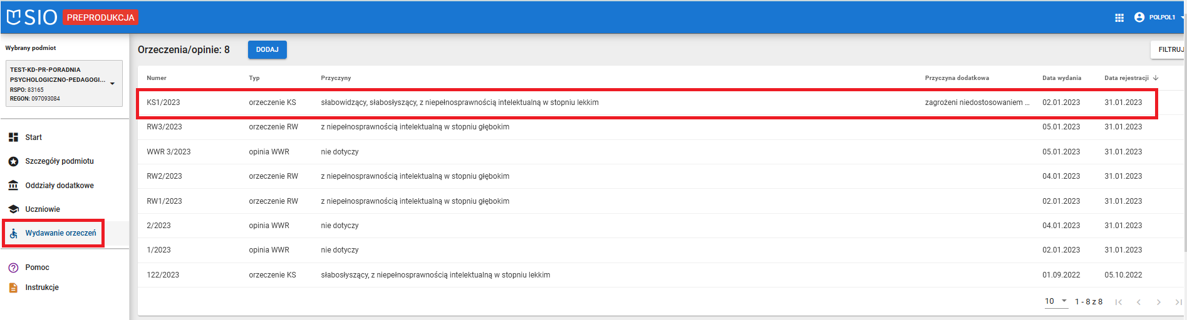Click the Uczniowie graduation cap icon
This screenshot has width=1187, height=320.
click(x=13, y=209)
